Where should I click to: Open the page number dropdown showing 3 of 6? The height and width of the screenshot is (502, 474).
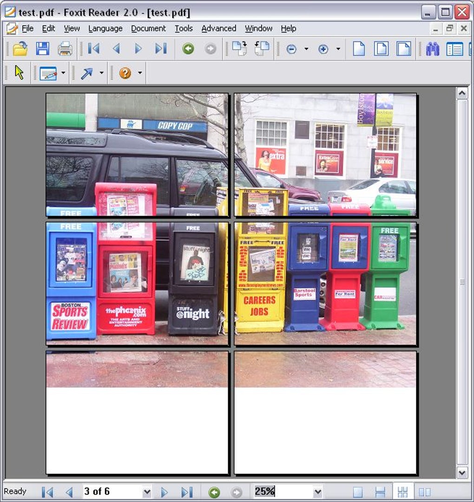(x=147, y=491)
